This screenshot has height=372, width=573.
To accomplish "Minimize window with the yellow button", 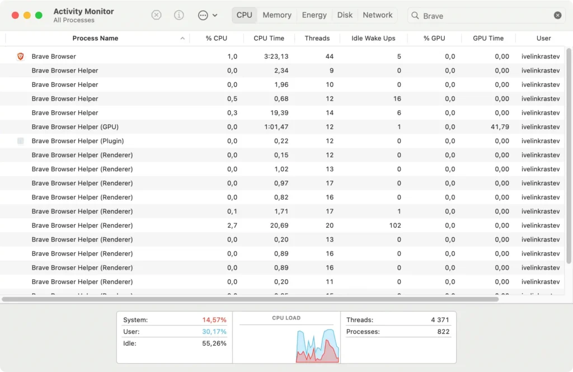I will (27, 15).
